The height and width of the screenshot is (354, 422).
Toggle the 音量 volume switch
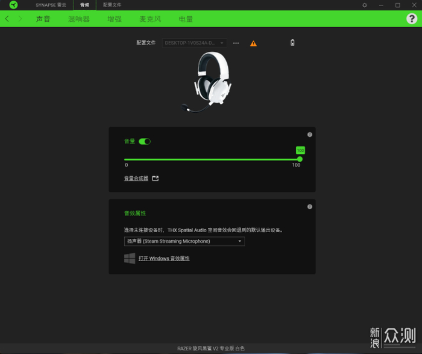145,141
